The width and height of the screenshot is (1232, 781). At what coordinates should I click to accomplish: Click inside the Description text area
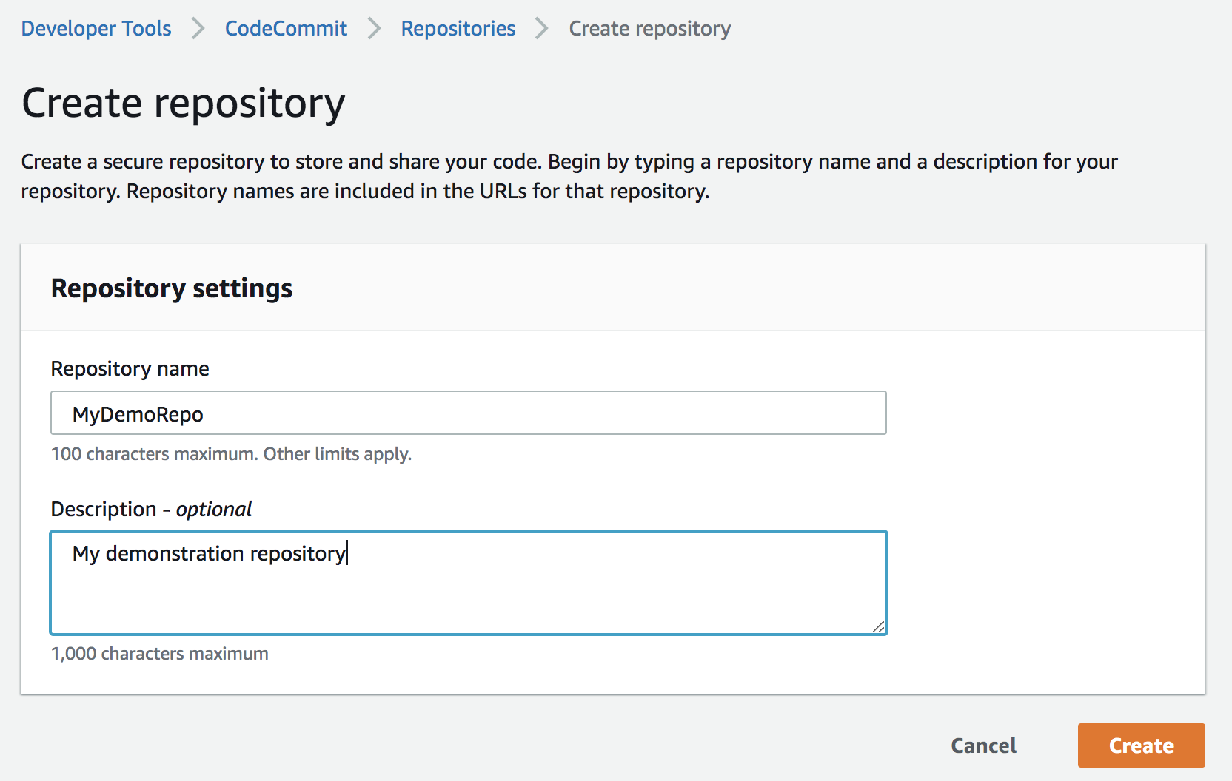point(469,583)
